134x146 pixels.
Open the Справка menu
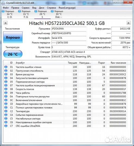[51, 8]
